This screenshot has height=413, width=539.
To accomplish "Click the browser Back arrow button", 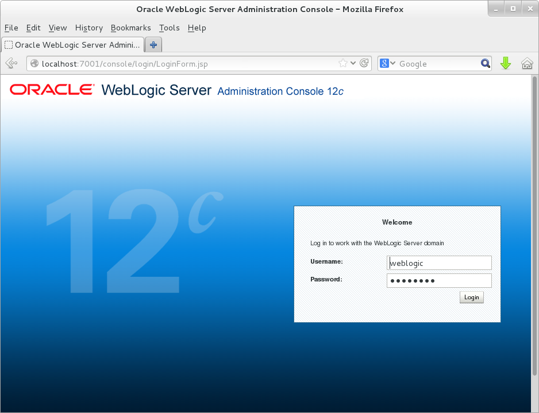I will tap(11, 63).
